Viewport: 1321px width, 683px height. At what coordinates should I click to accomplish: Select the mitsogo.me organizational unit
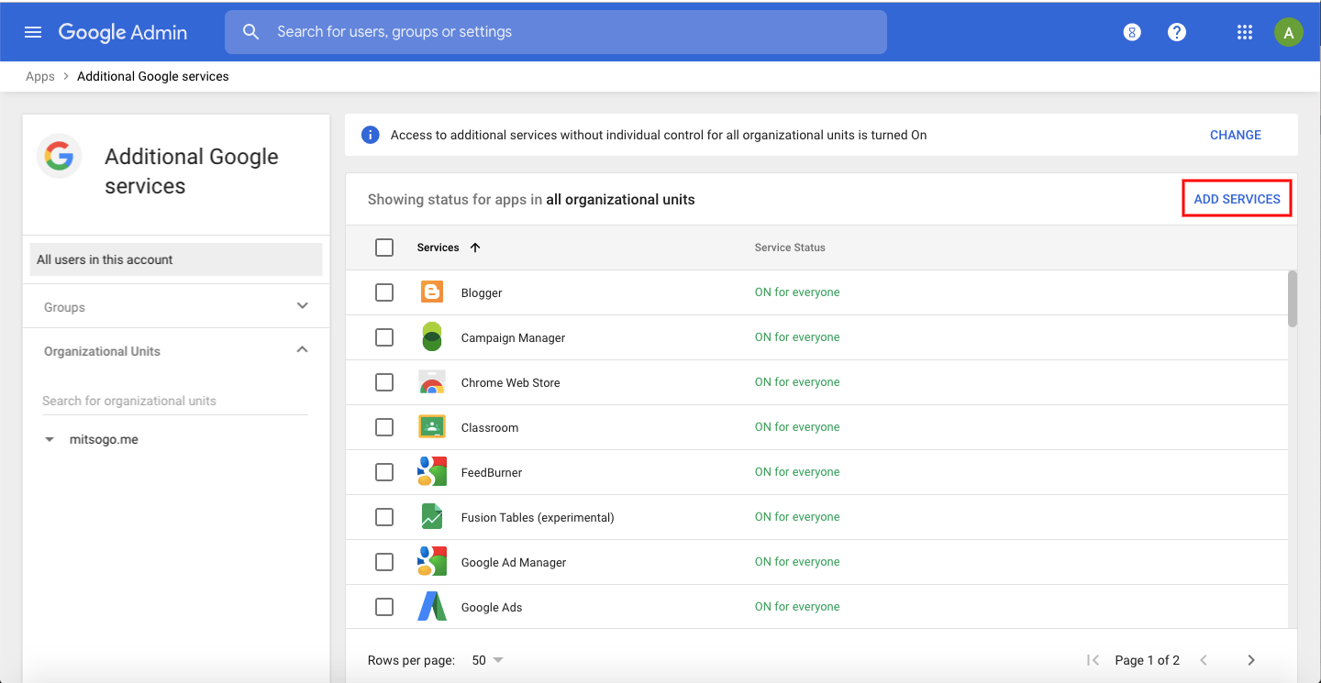click(x=104, y=440)
